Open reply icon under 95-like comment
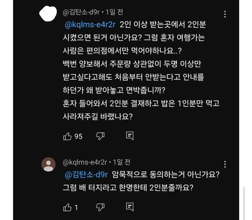Viewport: 252px width, 220px height. 130,136
